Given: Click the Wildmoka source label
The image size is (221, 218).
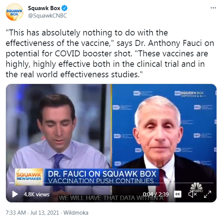Looking at the screenshot, I should point(76,212).
